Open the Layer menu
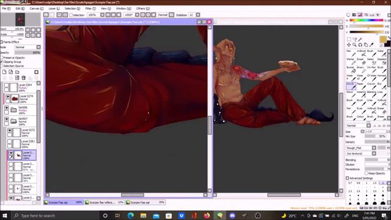The image size is (391, 220). point(54,9)
